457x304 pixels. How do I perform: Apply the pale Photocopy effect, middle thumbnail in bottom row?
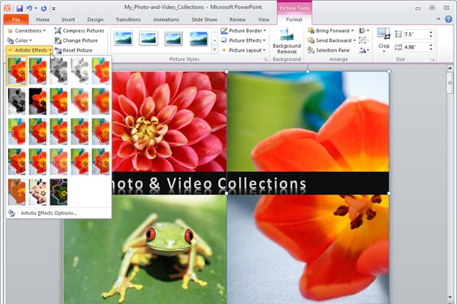coord(38,192)
